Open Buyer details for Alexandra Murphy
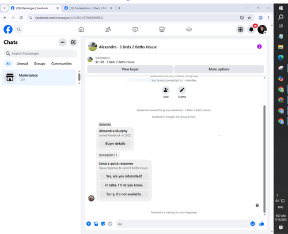 115,144
